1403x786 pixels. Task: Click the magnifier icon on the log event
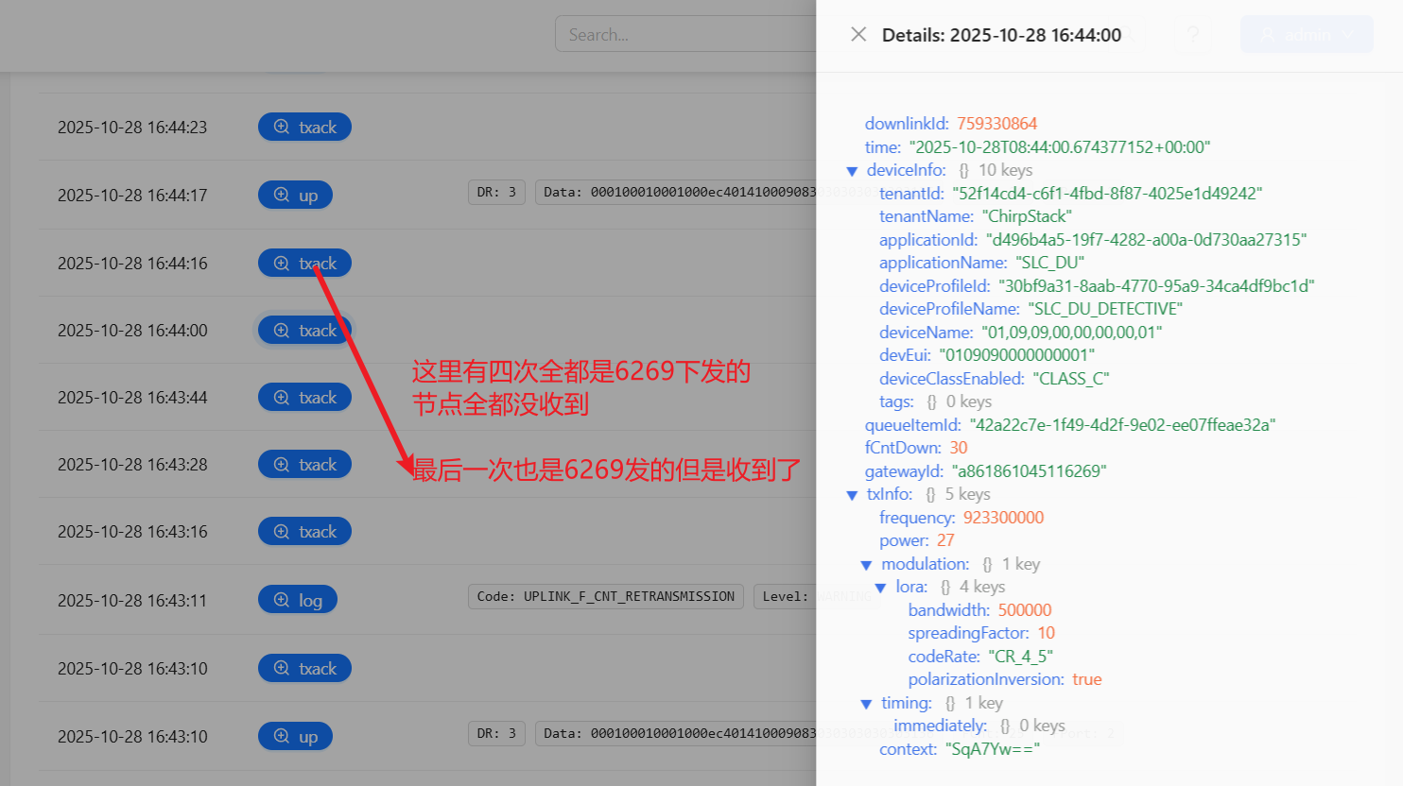click(x=282, y=600)
